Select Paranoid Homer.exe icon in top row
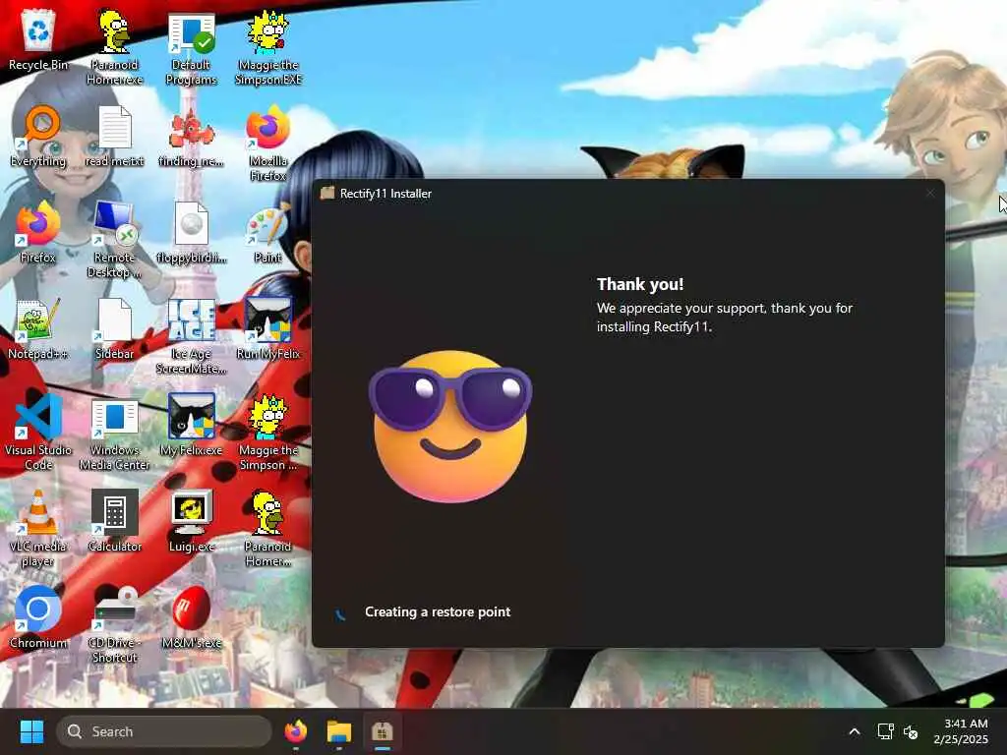 pyautogui.click(x=114, y=46)
